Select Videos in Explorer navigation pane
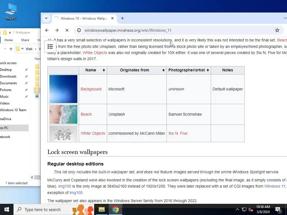The height and width of the screenshot is (215, 287). [x=4, y=103]
